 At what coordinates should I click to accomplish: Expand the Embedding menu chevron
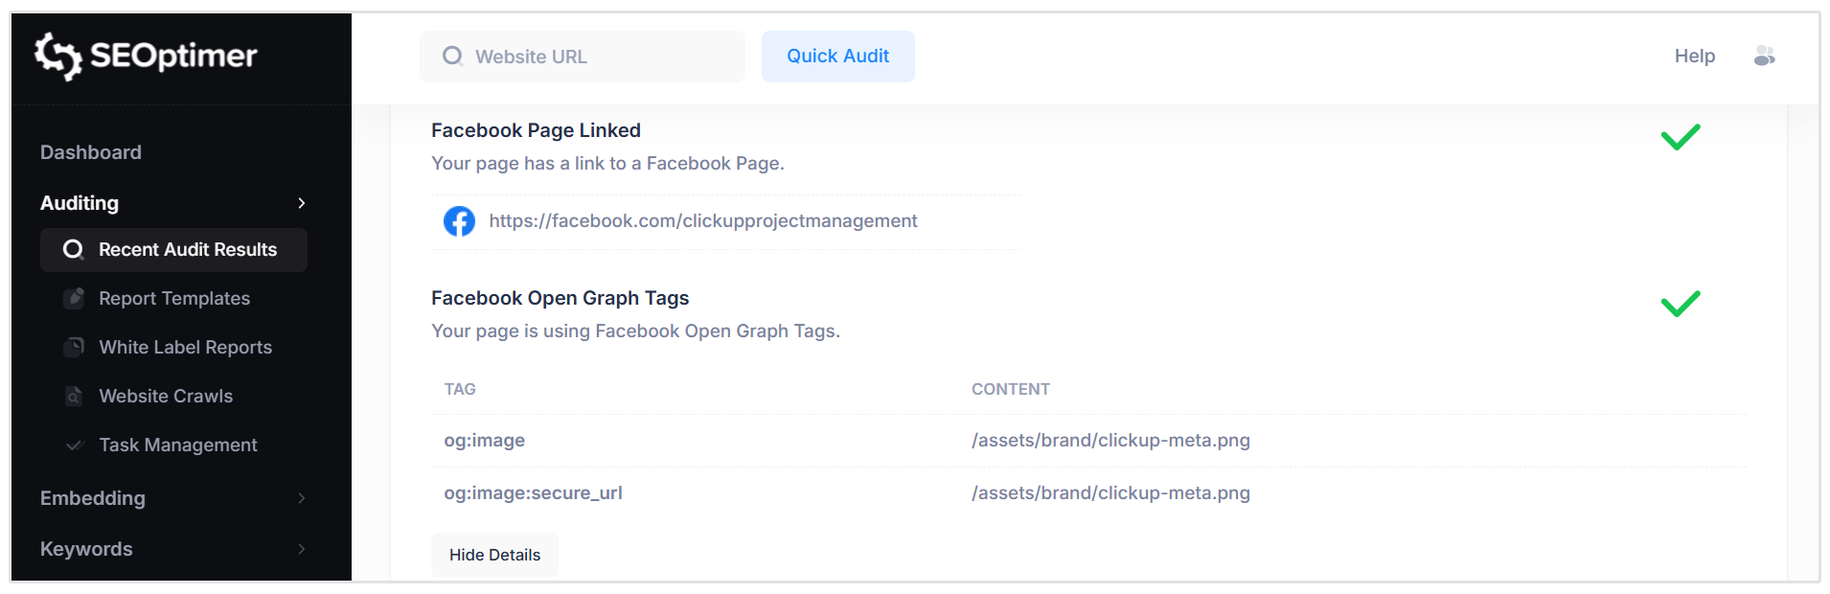click(x=301, y=498)
